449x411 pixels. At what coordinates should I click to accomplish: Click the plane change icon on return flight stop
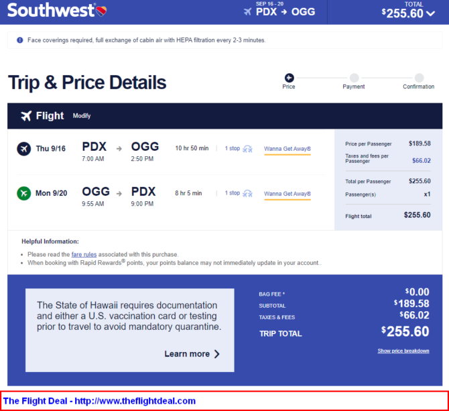point(248,194)
